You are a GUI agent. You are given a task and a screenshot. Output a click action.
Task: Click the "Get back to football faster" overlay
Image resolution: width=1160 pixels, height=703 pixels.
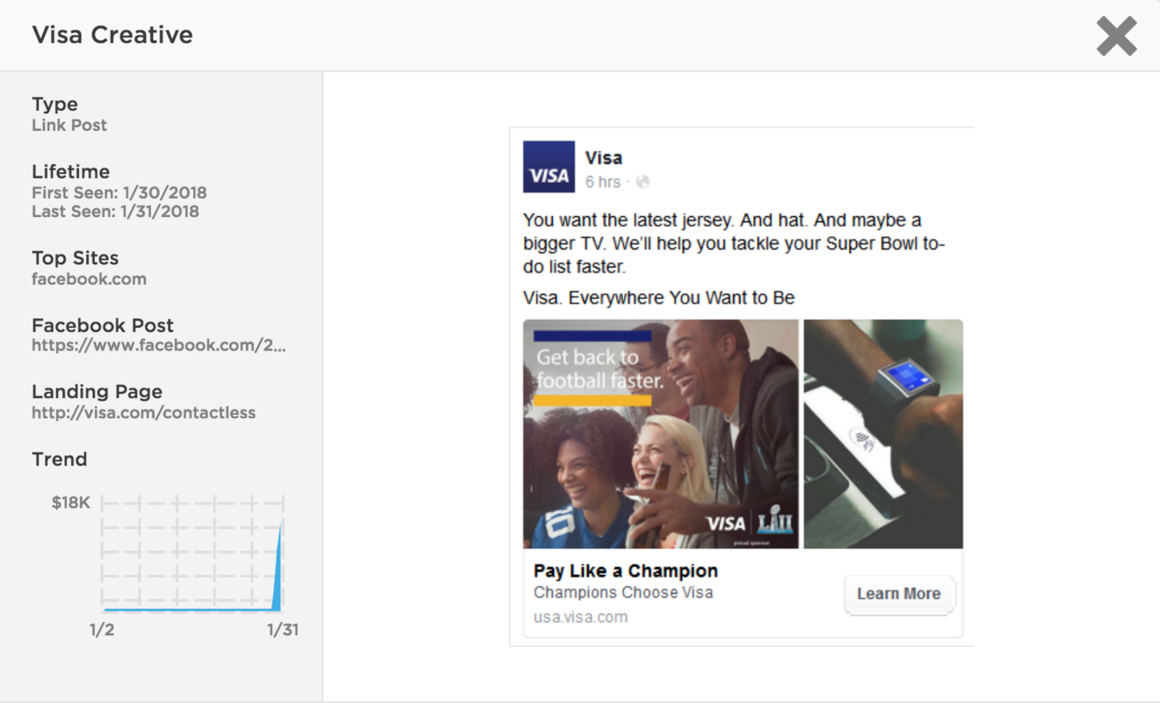pos(599,369)
